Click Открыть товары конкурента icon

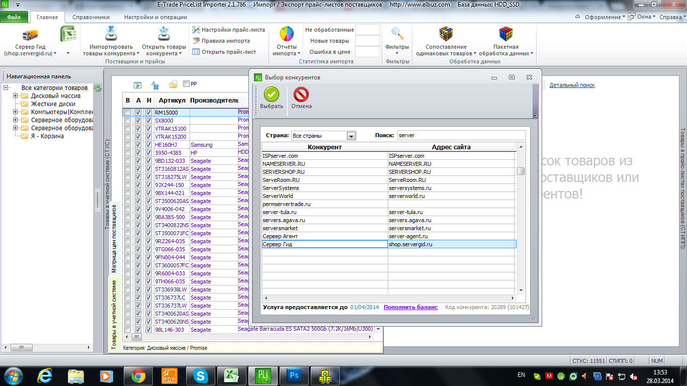coord(163,34)
